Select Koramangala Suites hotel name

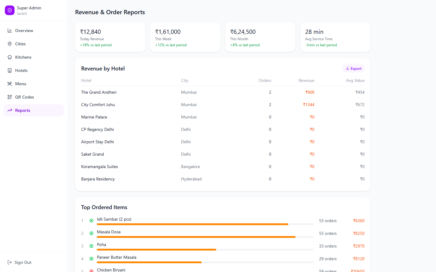click(100, 167)
